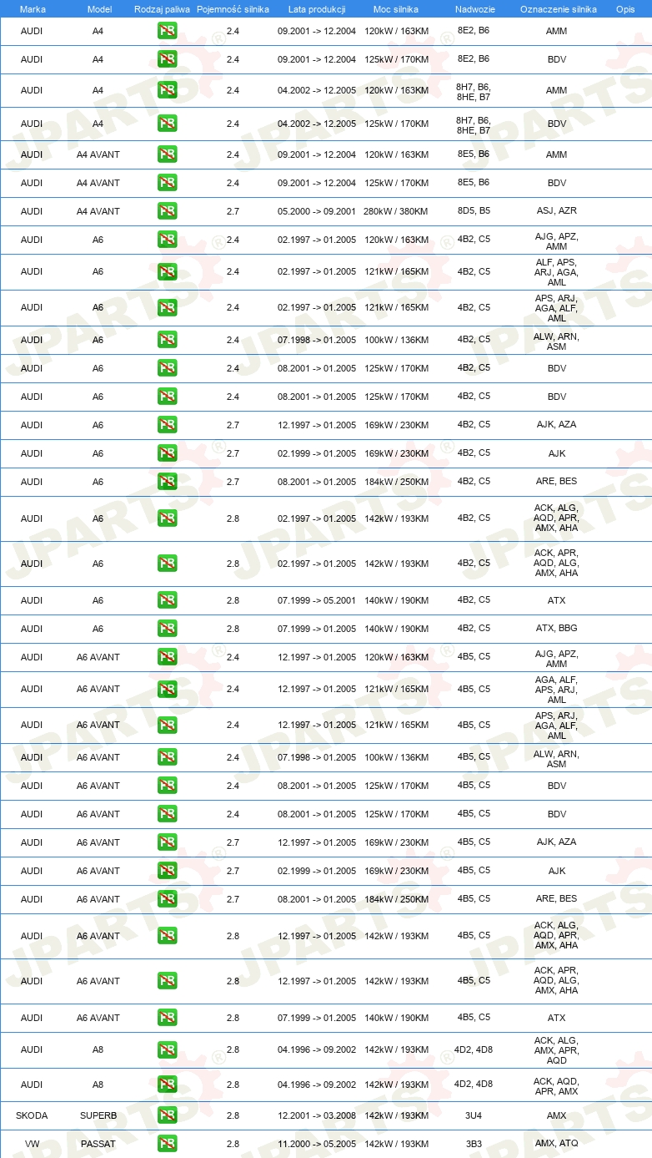The image size is (652, 1158).
Task: Click the Opis column header
Action: tap(625, 9)
